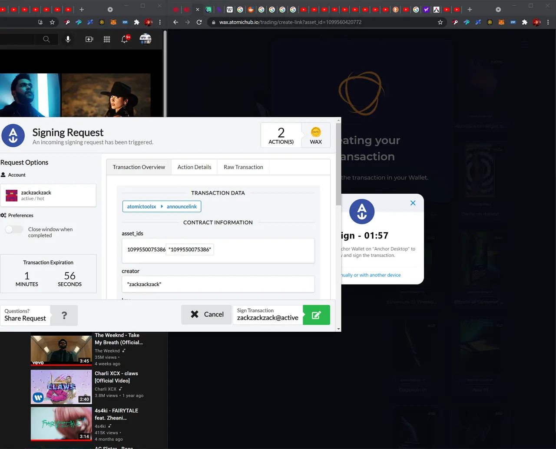
Task: Click the YouTube search magnifier icon
Action: coord(46,39)
